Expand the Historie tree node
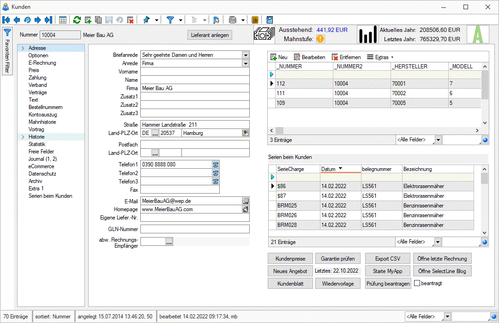 (x=22, y=137)
